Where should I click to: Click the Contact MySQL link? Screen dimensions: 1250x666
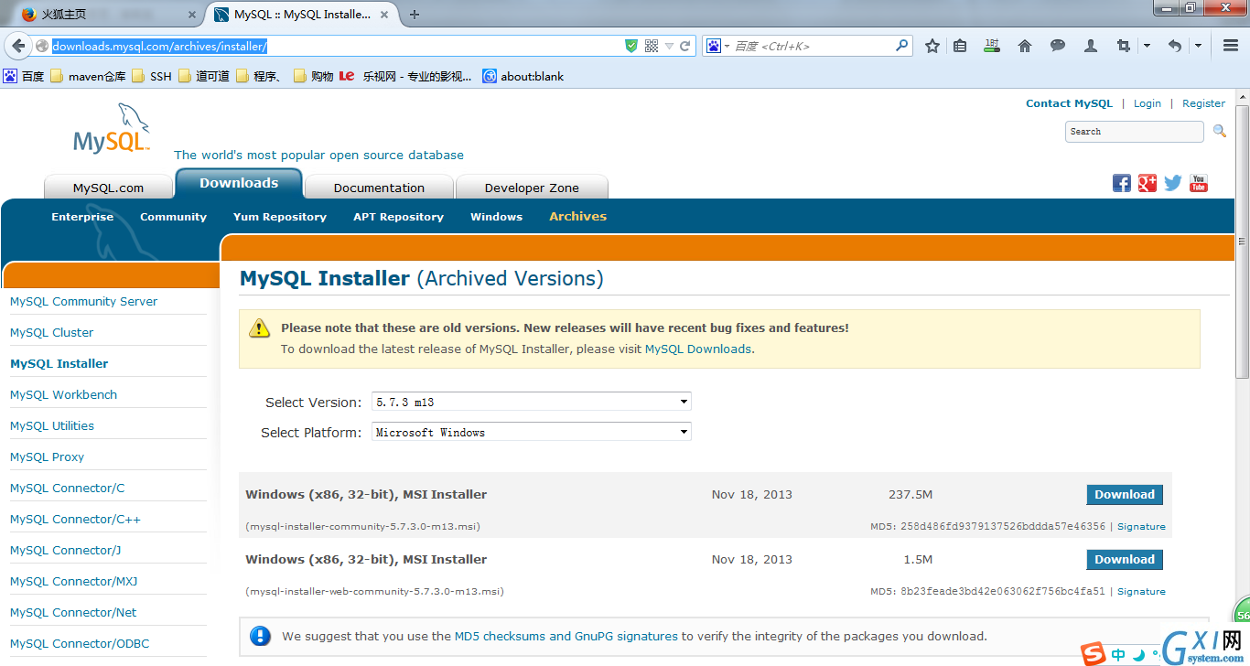click(1069, 103)
